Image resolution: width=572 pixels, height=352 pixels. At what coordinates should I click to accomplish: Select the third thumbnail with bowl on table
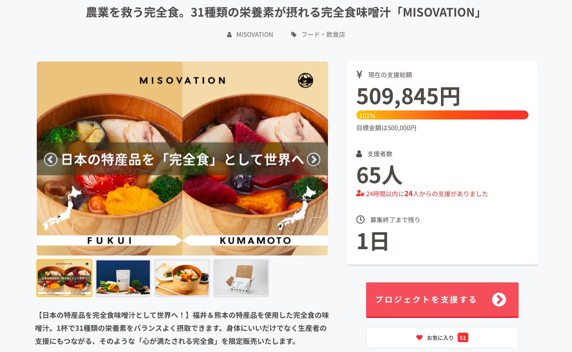[182, 278]
